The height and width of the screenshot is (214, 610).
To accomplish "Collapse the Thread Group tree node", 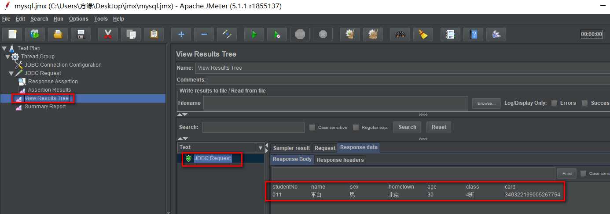I will click(7, 57).
